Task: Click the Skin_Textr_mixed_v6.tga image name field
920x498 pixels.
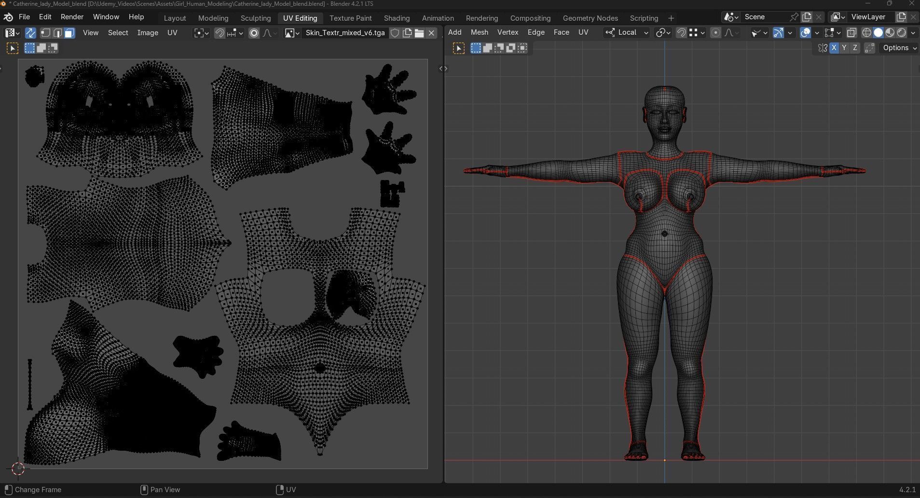Action: click(345, 33)
